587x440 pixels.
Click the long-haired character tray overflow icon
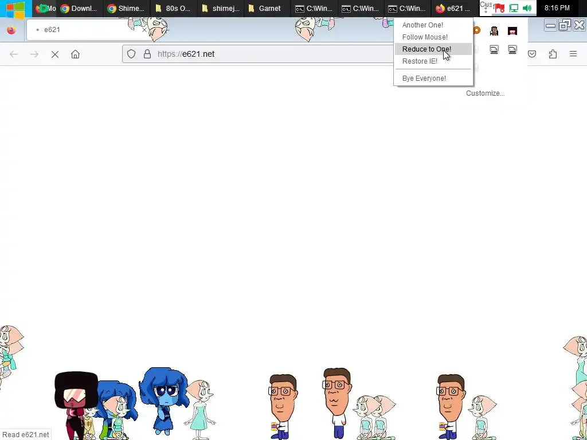pos(494,31)
